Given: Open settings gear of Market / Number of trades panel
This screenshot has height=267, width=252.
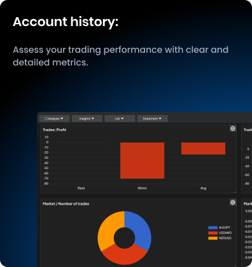Looking at the screenshot, I should [x=233, y=202].
